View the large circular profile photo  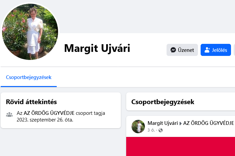click(30, 32)
